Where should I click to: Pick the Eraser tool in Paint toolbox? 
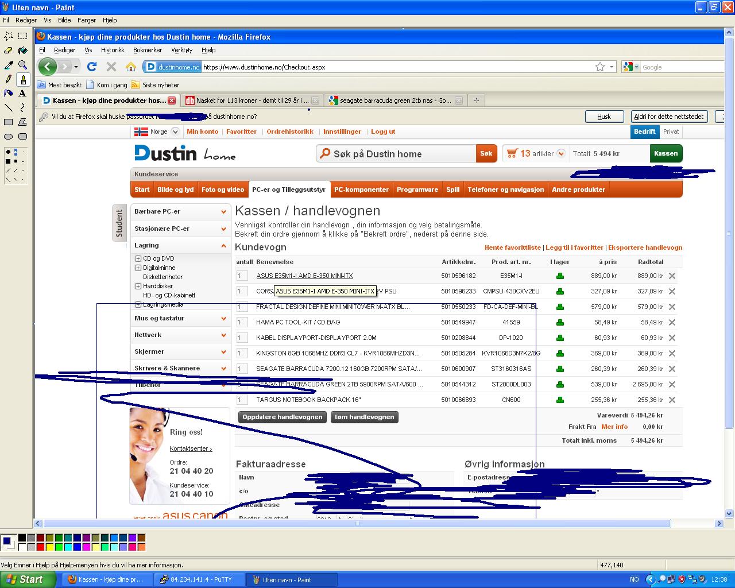(9, 50)
